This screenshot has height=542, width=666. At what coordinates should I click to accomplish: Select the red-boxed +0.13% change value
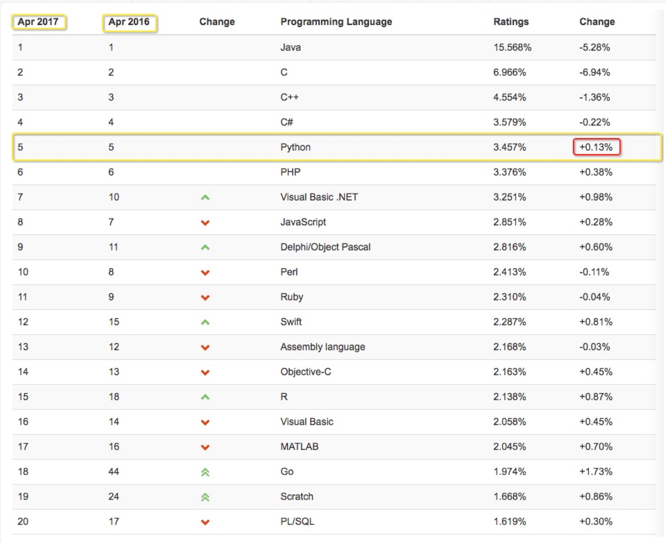(x=597, y=146)
